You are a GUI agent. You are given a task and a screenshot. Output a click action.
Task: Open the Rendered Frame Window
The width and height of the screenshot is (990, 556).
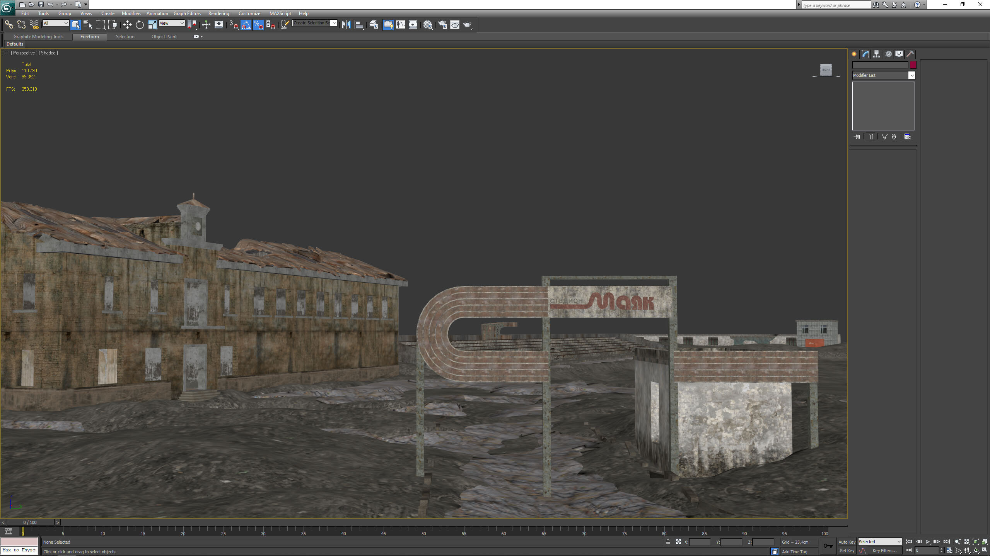[x=455, y=25]
